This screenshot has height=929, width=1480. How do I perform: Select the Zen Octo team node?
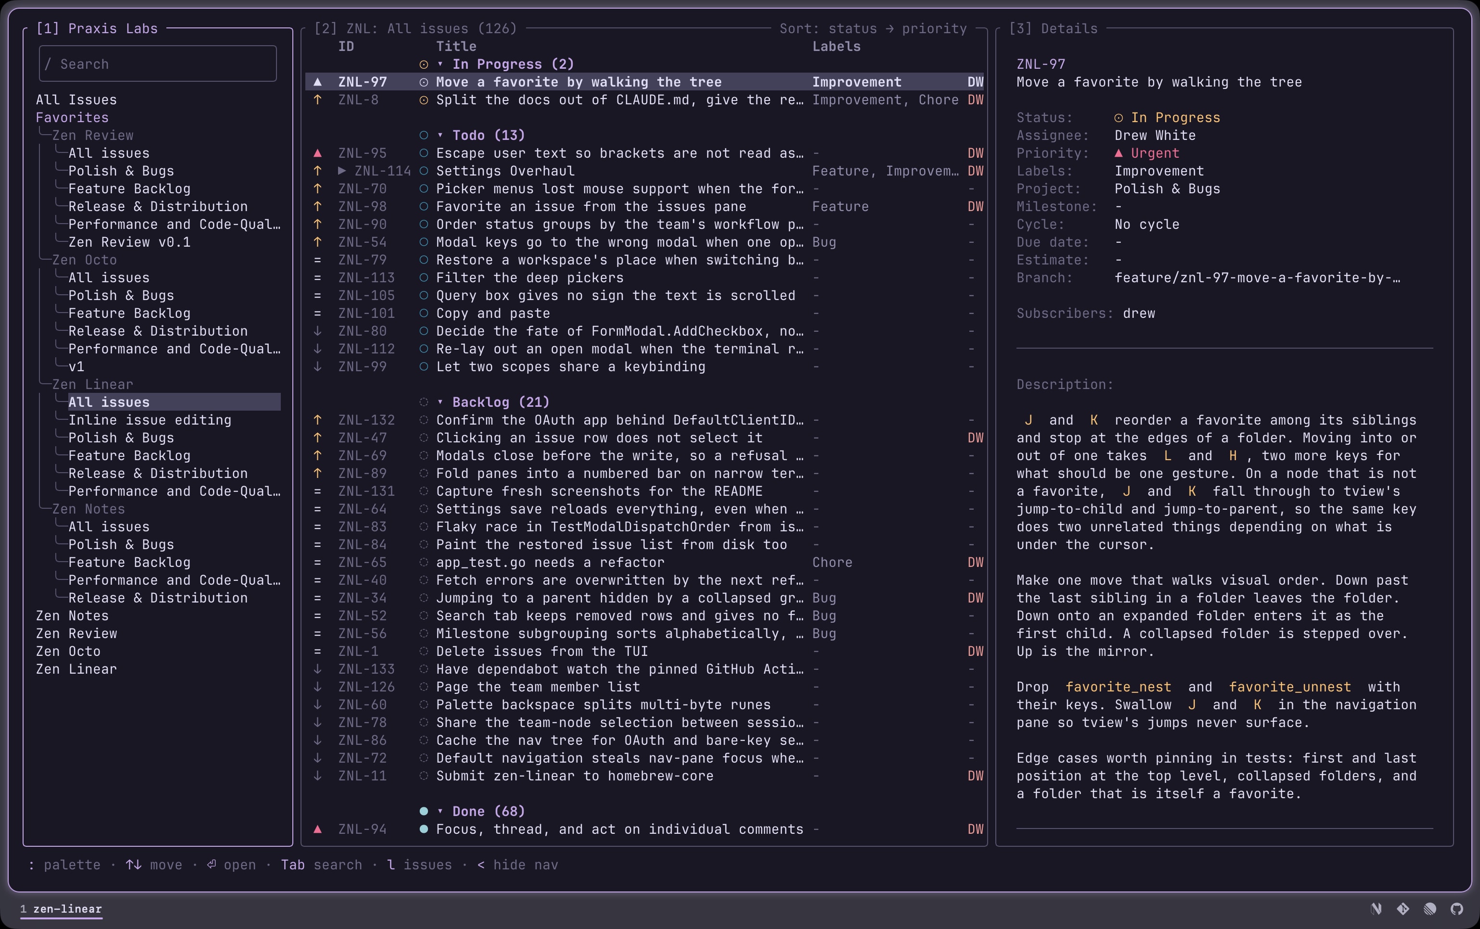click(x=68, y=651)
